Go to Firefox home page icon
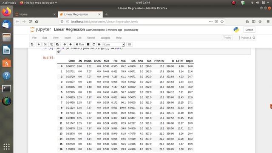This screenshot has height=153, width=272. click(37, 22)
